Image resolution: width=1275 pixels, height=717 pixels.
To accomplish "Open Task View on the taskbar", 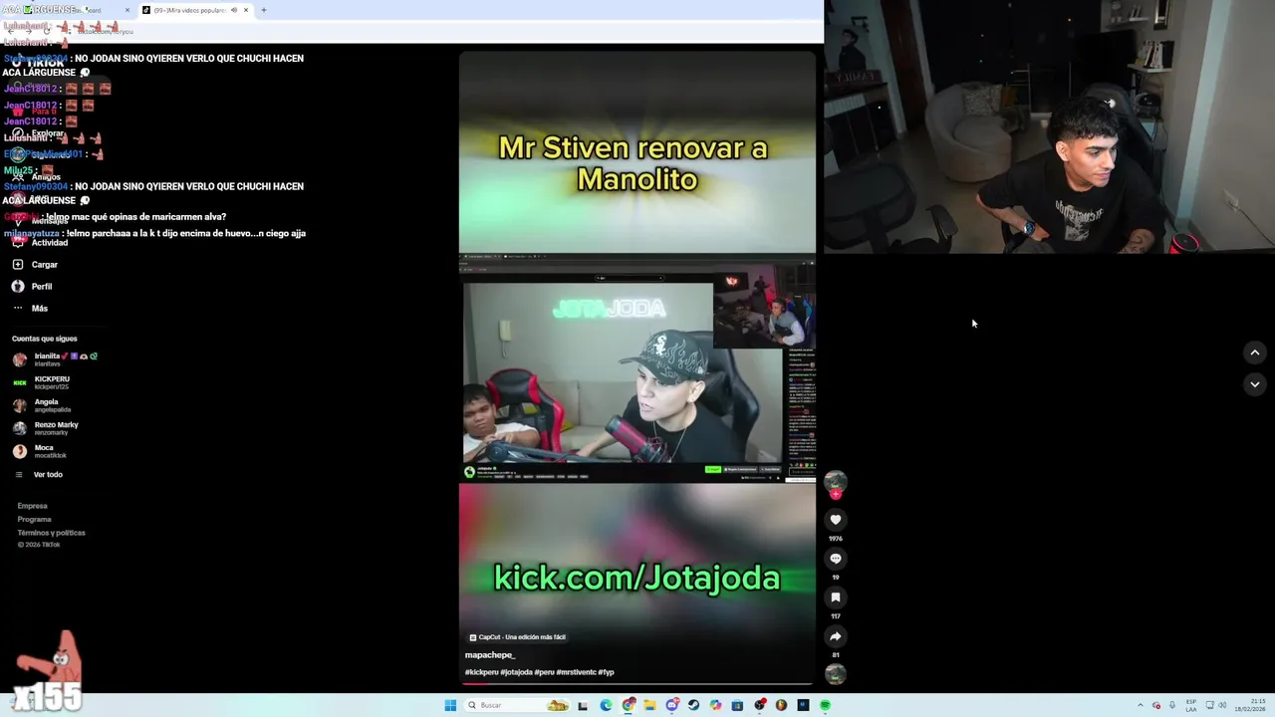I will (583, 705).
